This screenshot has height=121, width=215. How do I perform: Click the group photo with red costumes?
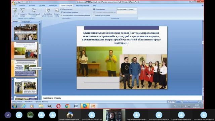coord(143,72)
